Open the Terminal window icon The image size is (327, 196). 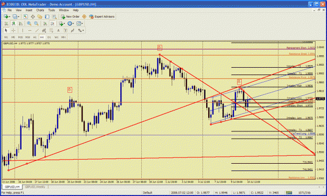tap(47, 17)
